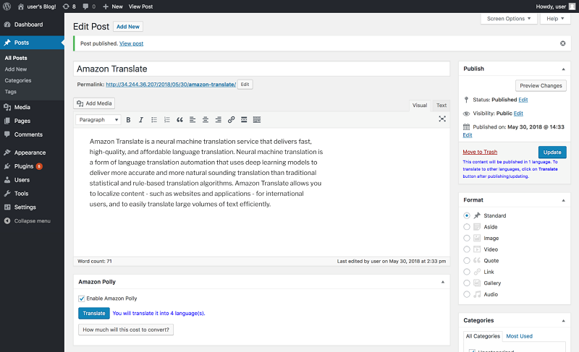Open the Most Used categories tab

coord(519,336)
